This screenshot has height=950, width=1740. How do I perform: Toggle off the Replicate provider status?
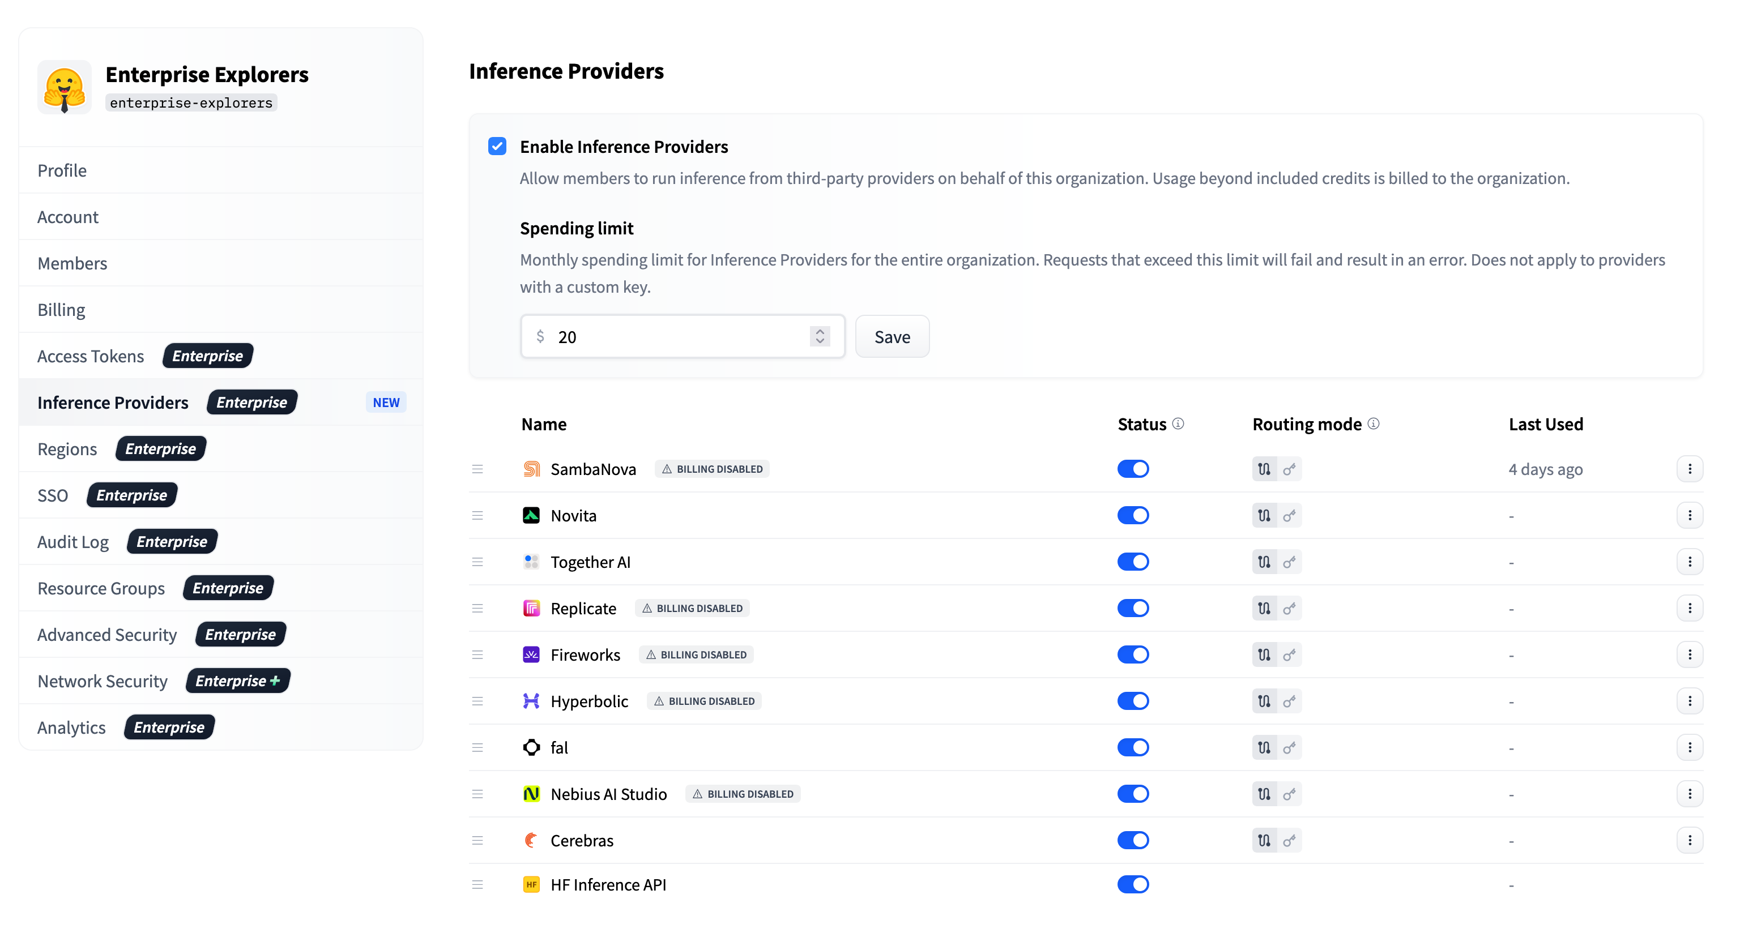pos(1133,609)
